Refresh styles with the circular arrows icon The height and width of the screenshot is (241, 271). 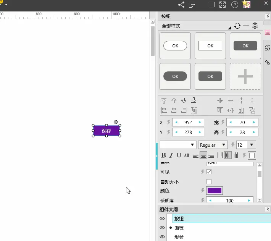point(237,26)
